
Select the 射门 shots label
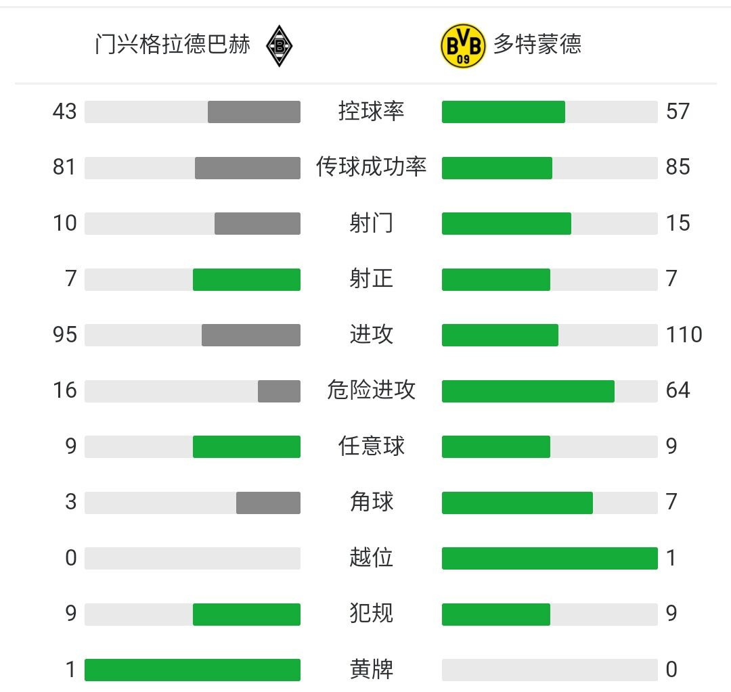pyautogui.click(x=371, y=223)
